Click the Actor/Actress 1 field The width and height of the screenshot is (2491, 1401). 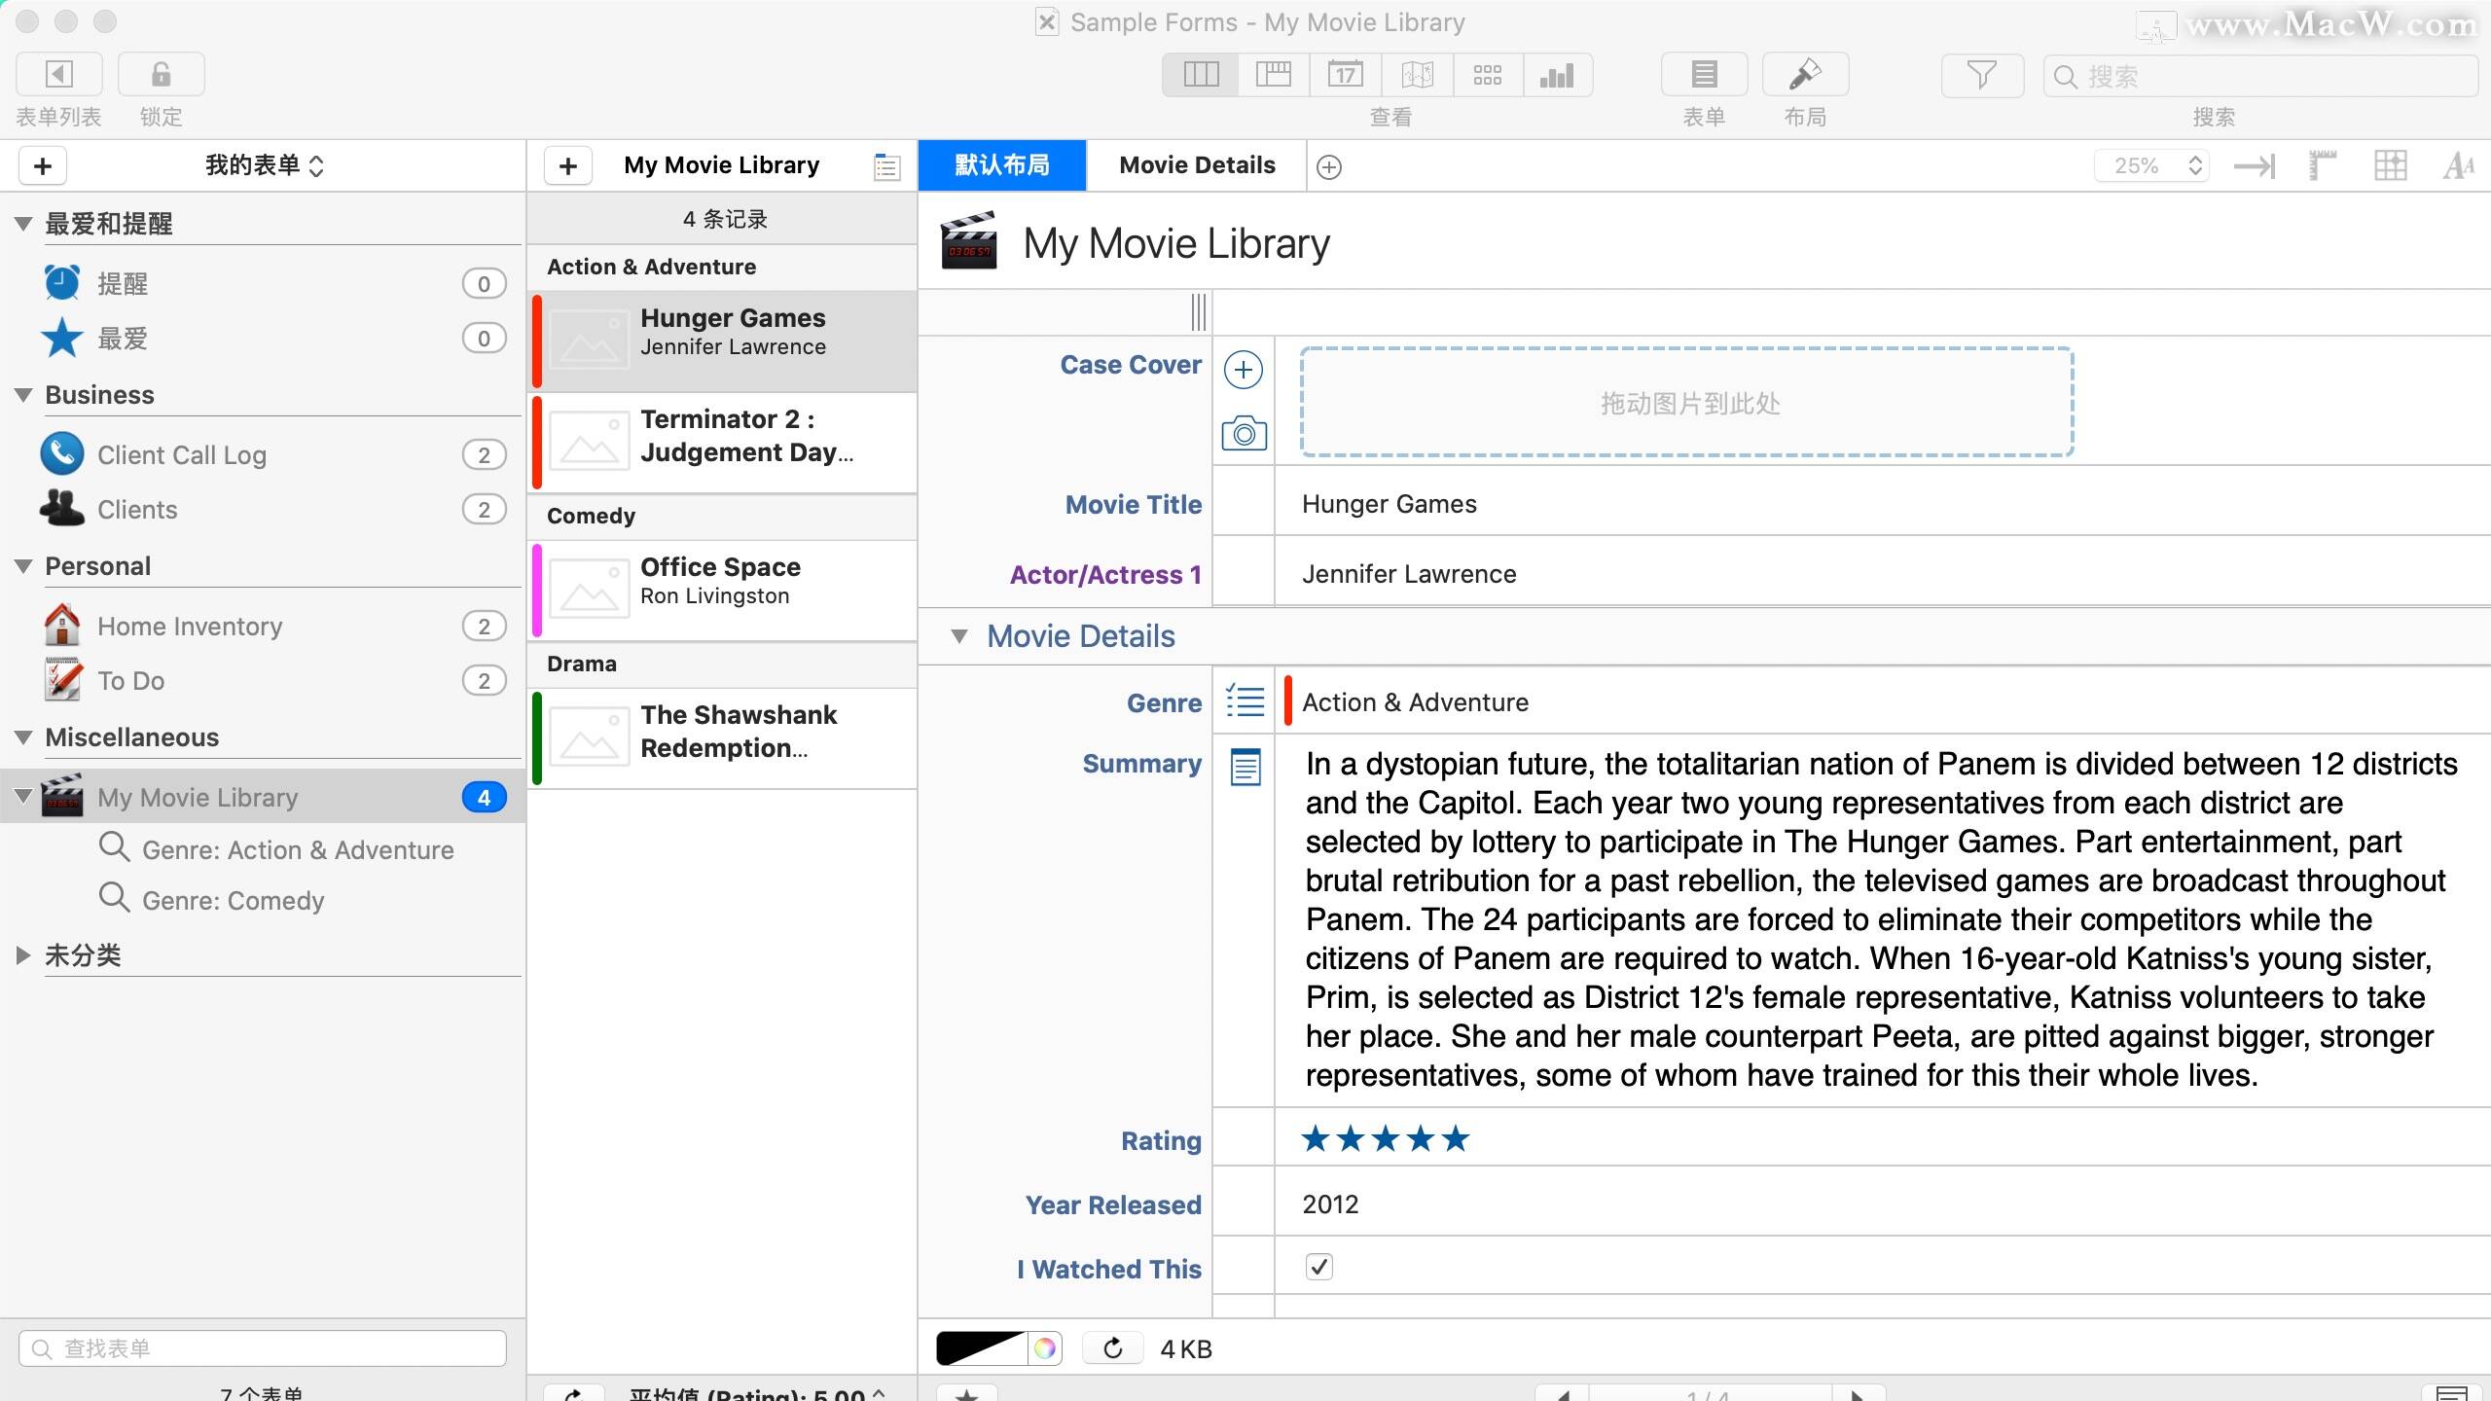coord(1882,574)
